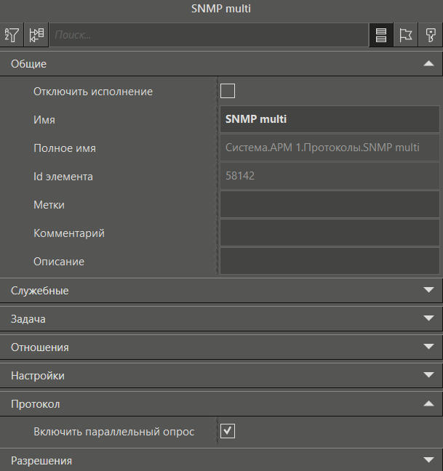Viewport: 443px width, 471px height.
Task: Sort properties alphabetically with A-Z filter icon
Action: [12, 35]
